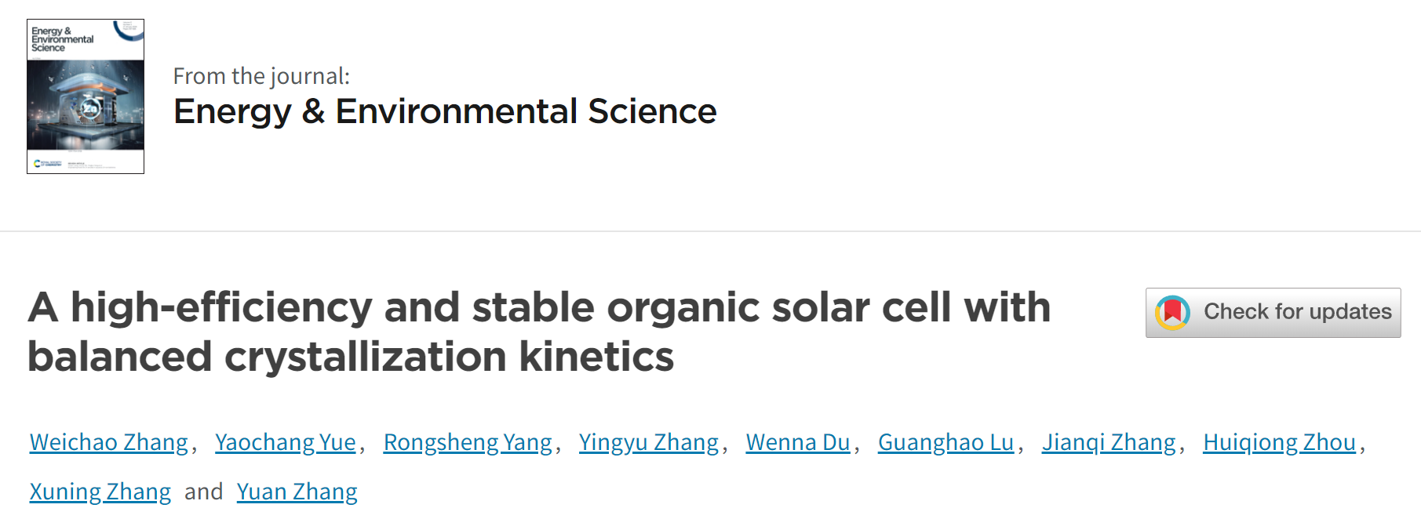View author Rongsheng Yang
1421x519 pixels.
468,442
